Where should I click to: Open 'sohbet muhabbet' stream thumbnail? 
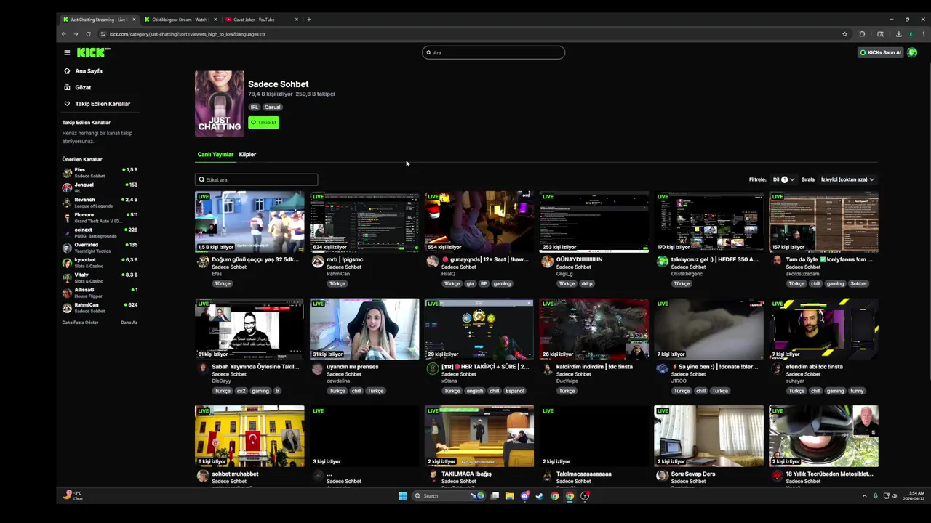click(x=249, y=436)
